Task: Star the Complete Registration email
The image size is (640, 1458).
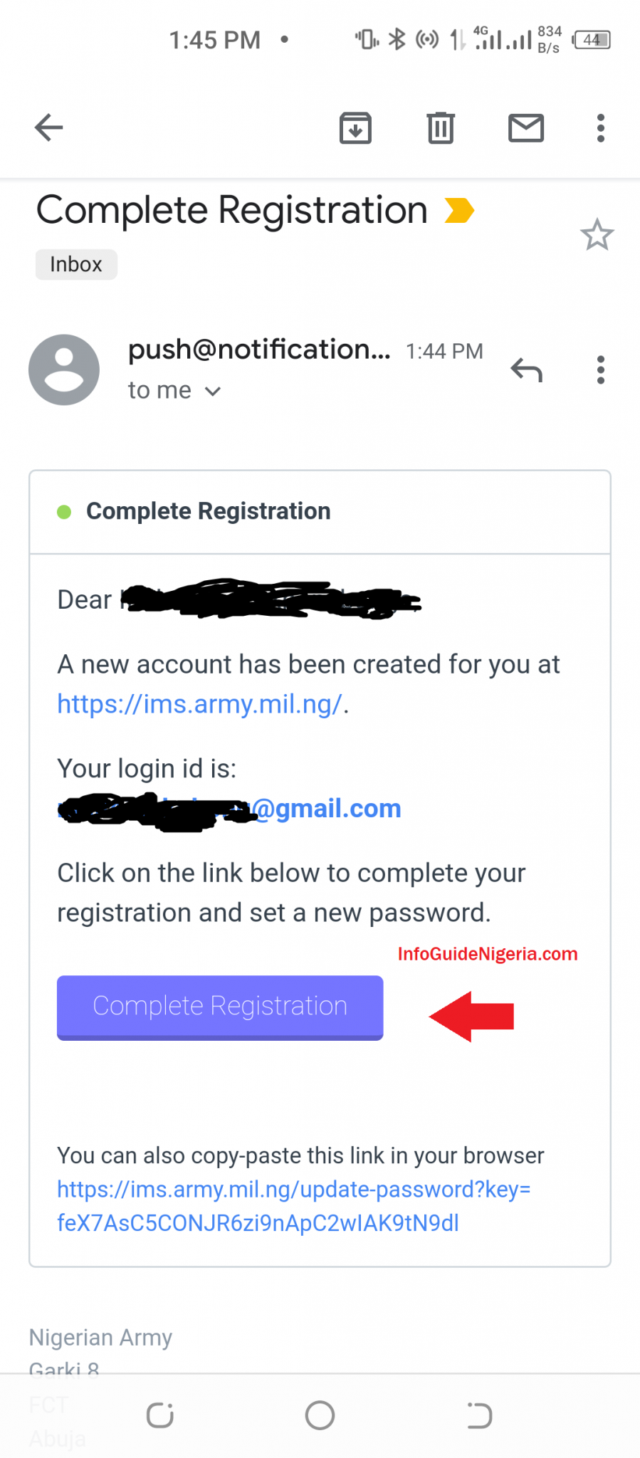Action: [x=597, y=234]
